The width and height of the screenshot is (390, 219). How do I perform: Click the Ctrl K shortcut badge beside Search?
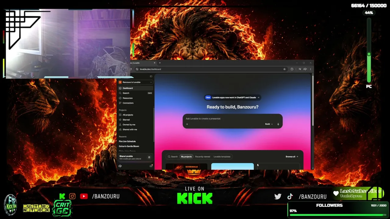pyautogui.click(x=150, y=93)
